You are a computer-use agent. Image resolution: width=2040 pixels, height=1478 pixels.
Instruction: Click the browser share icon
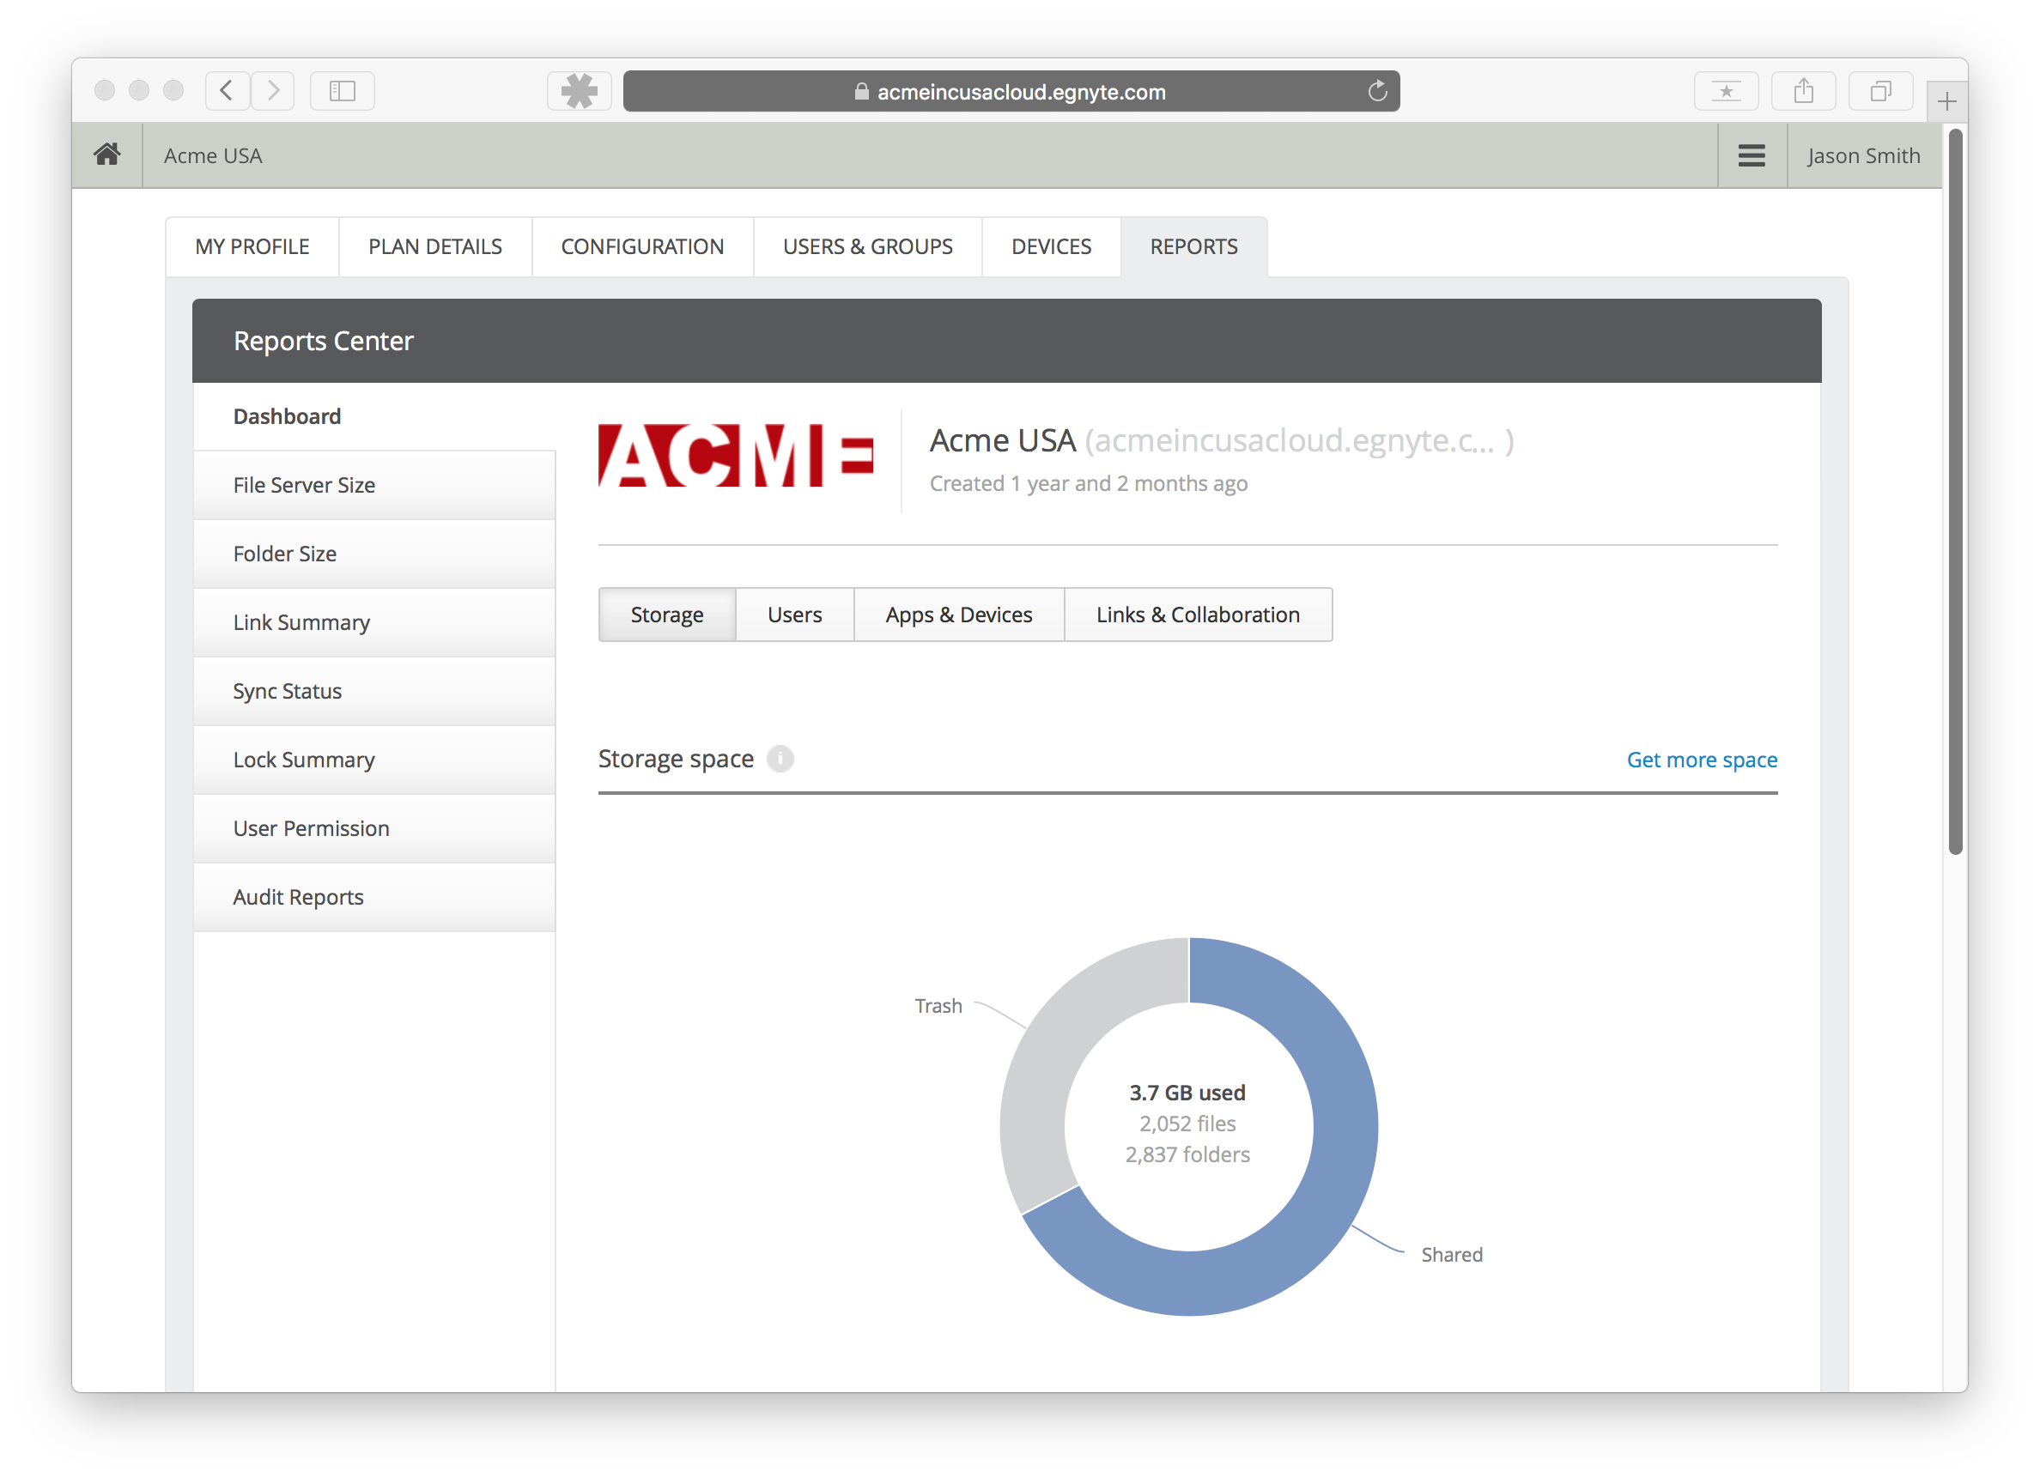tap(1802, 92)
